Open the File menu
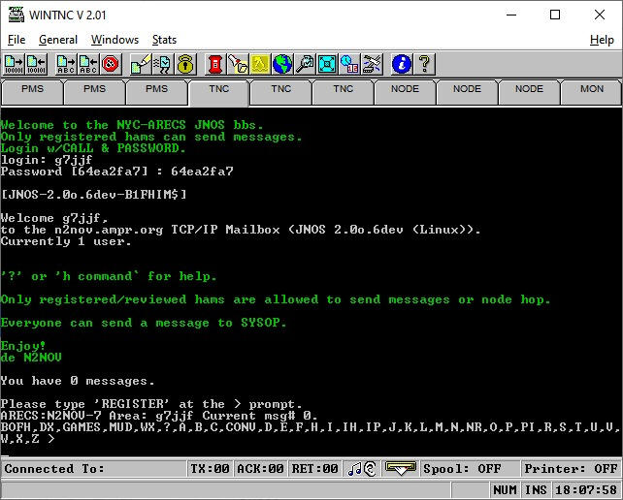 click(x=16, y=40)
